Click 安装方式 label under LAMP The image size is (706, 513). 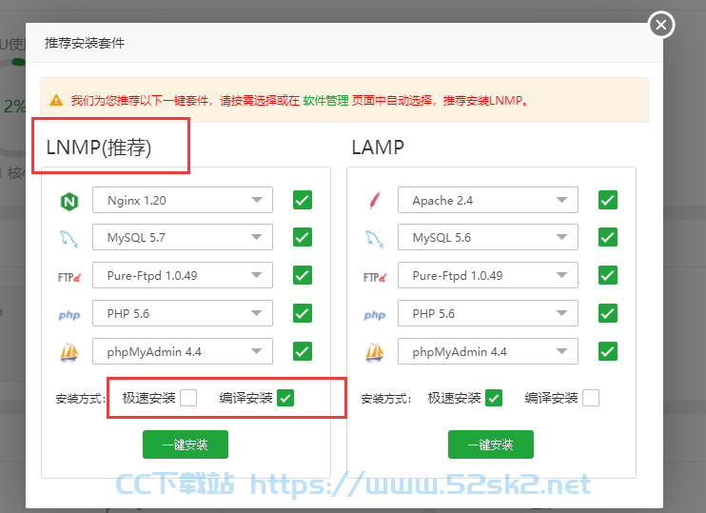[385, 399]
